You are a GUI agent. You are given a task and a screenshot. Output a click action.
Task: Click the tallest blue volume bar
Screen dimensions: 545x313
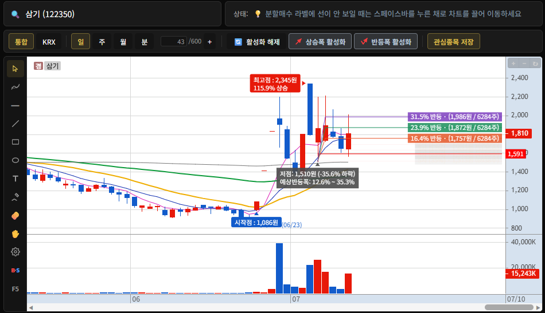pyautogui.click(x=279, y=268)
